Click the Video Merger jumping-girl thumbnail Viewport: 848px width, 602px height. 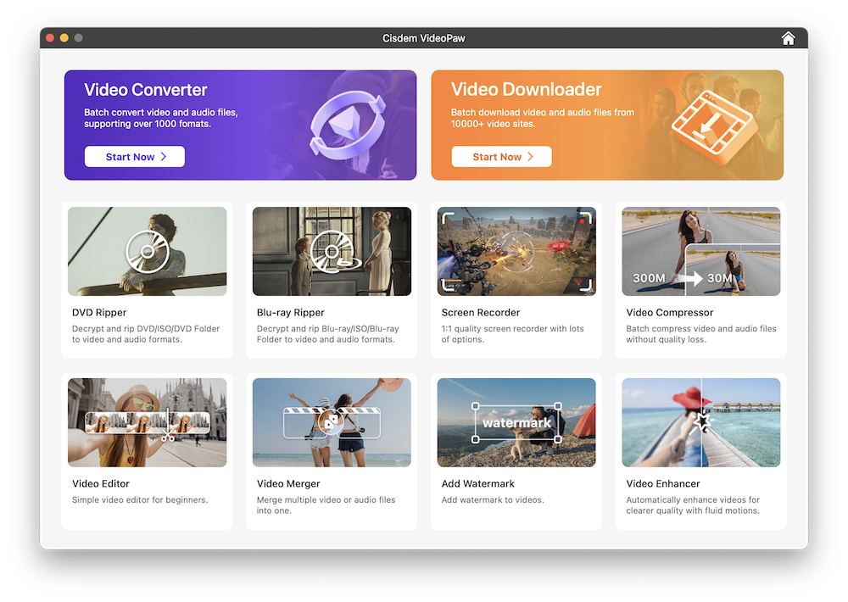[x=332, y=422]
